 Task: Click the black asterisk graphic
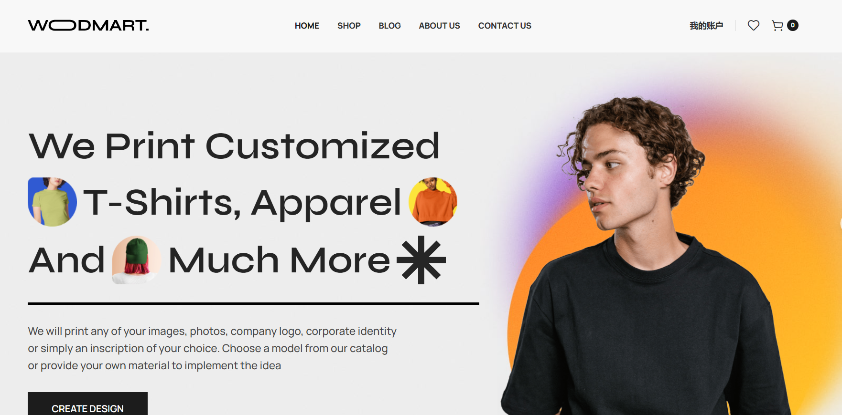[x=421, y=260]
